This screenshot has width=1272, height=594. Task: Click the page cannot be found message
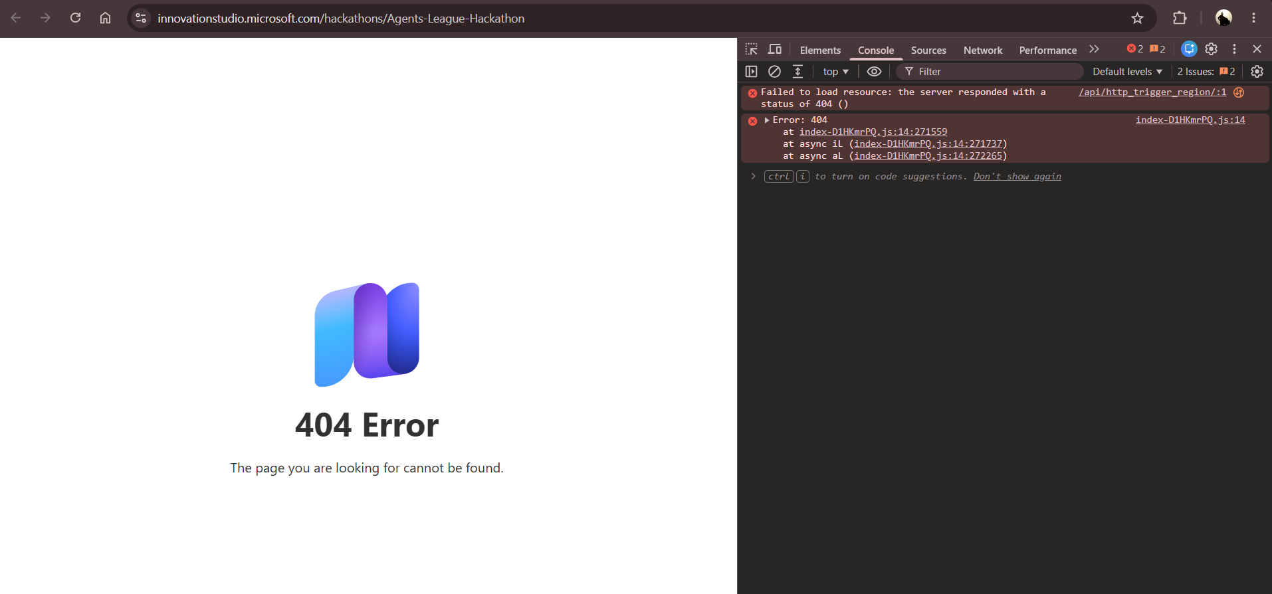click(367, 468)
